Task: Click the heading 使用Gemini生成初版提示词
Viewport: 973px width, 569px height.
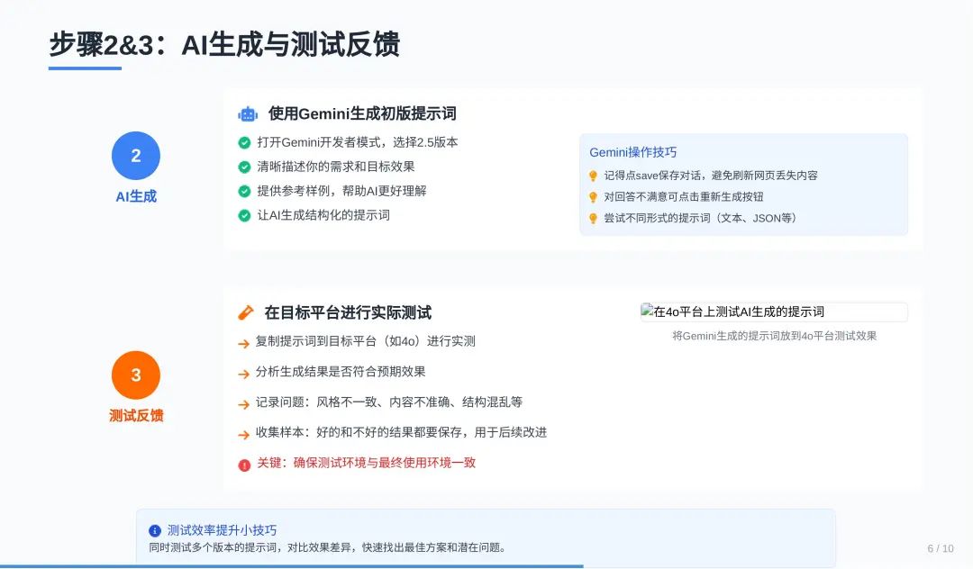Action: click(x=362, y=113)
